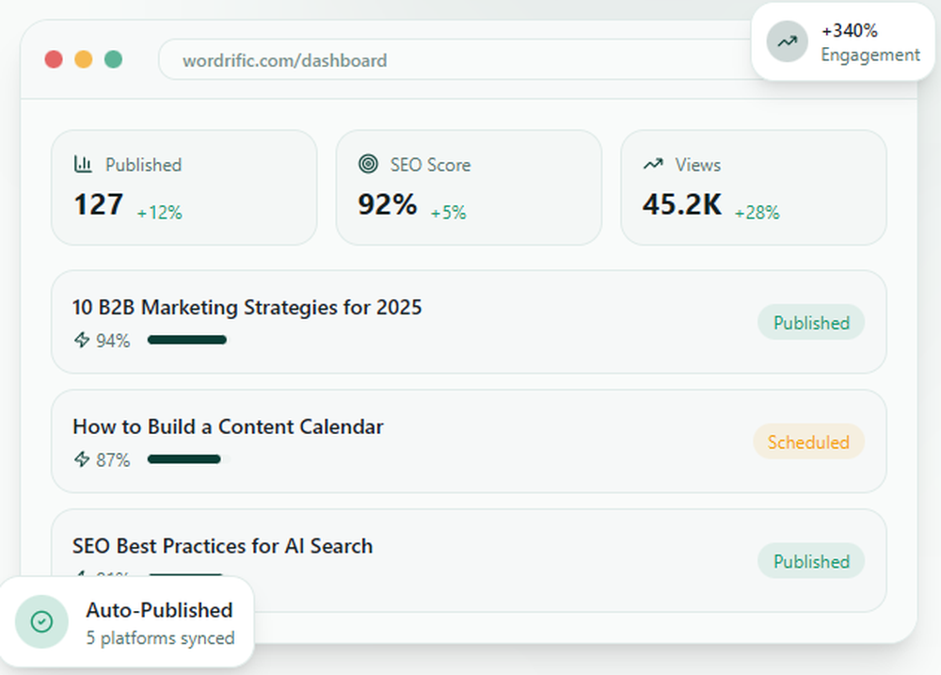Click the lightning icon next to 87%
Viewport: 941px width, 675px height.
80,459
